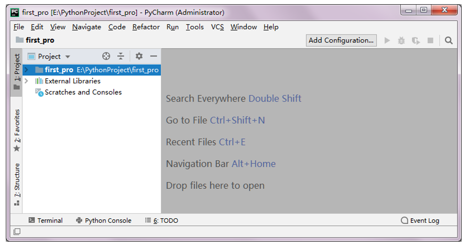The width and height of the screenshot is (469, 248).
Task: Open the Event Log
Action: (x=420, y=220)
